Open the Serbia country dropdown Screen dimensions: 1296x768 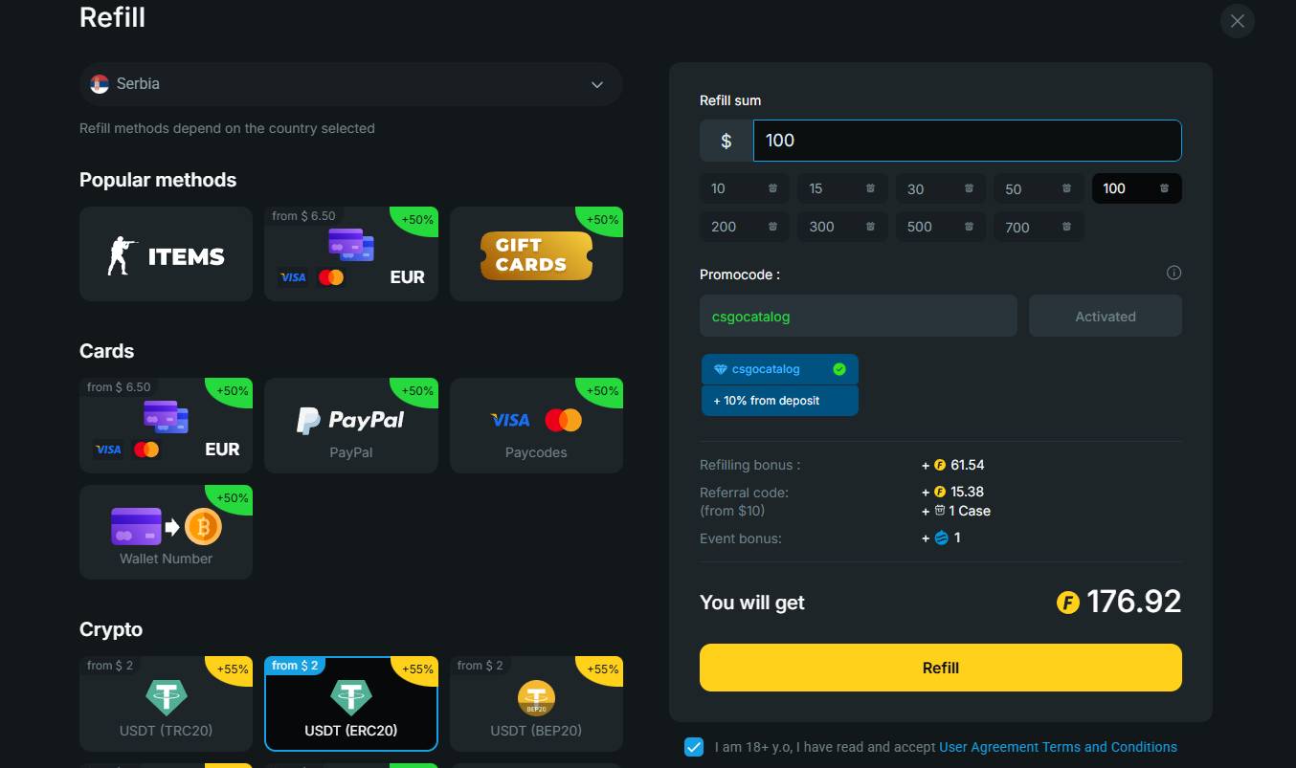(350, 84)
